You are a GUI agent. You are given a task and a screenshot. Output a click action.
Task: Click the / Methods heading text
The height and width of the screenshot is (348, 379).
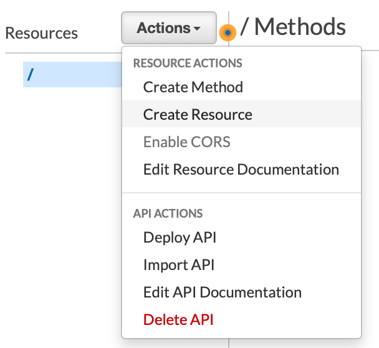click(x=293, y=27)
